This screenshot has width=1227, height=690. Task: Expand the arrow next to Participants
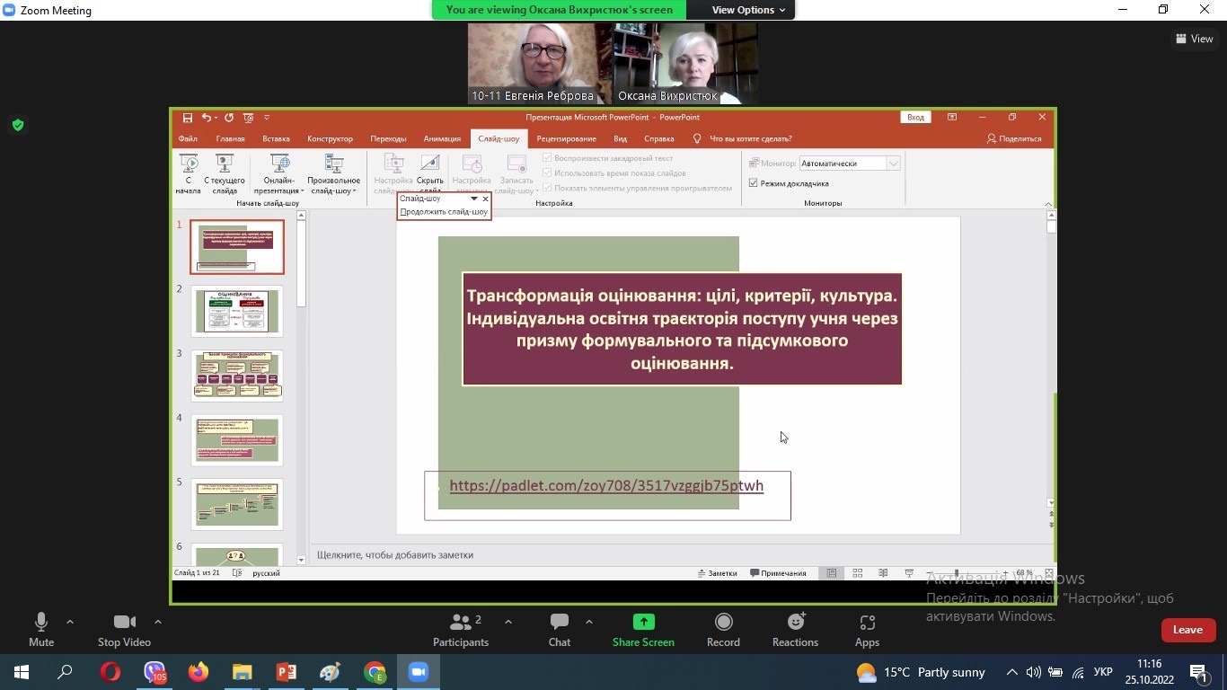tap(508, 622)
